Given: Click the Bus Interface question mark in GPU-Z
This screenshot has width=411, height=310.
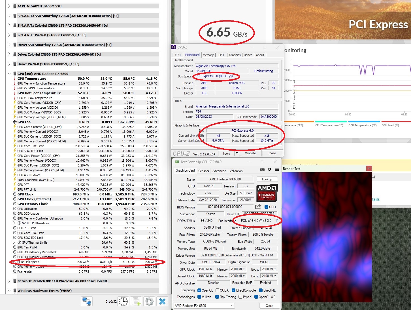Looking at the screenshot, I should point(277,221).
